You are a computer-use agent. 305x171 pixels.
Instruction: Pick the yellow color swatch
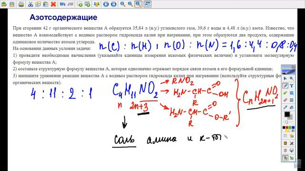287,131
